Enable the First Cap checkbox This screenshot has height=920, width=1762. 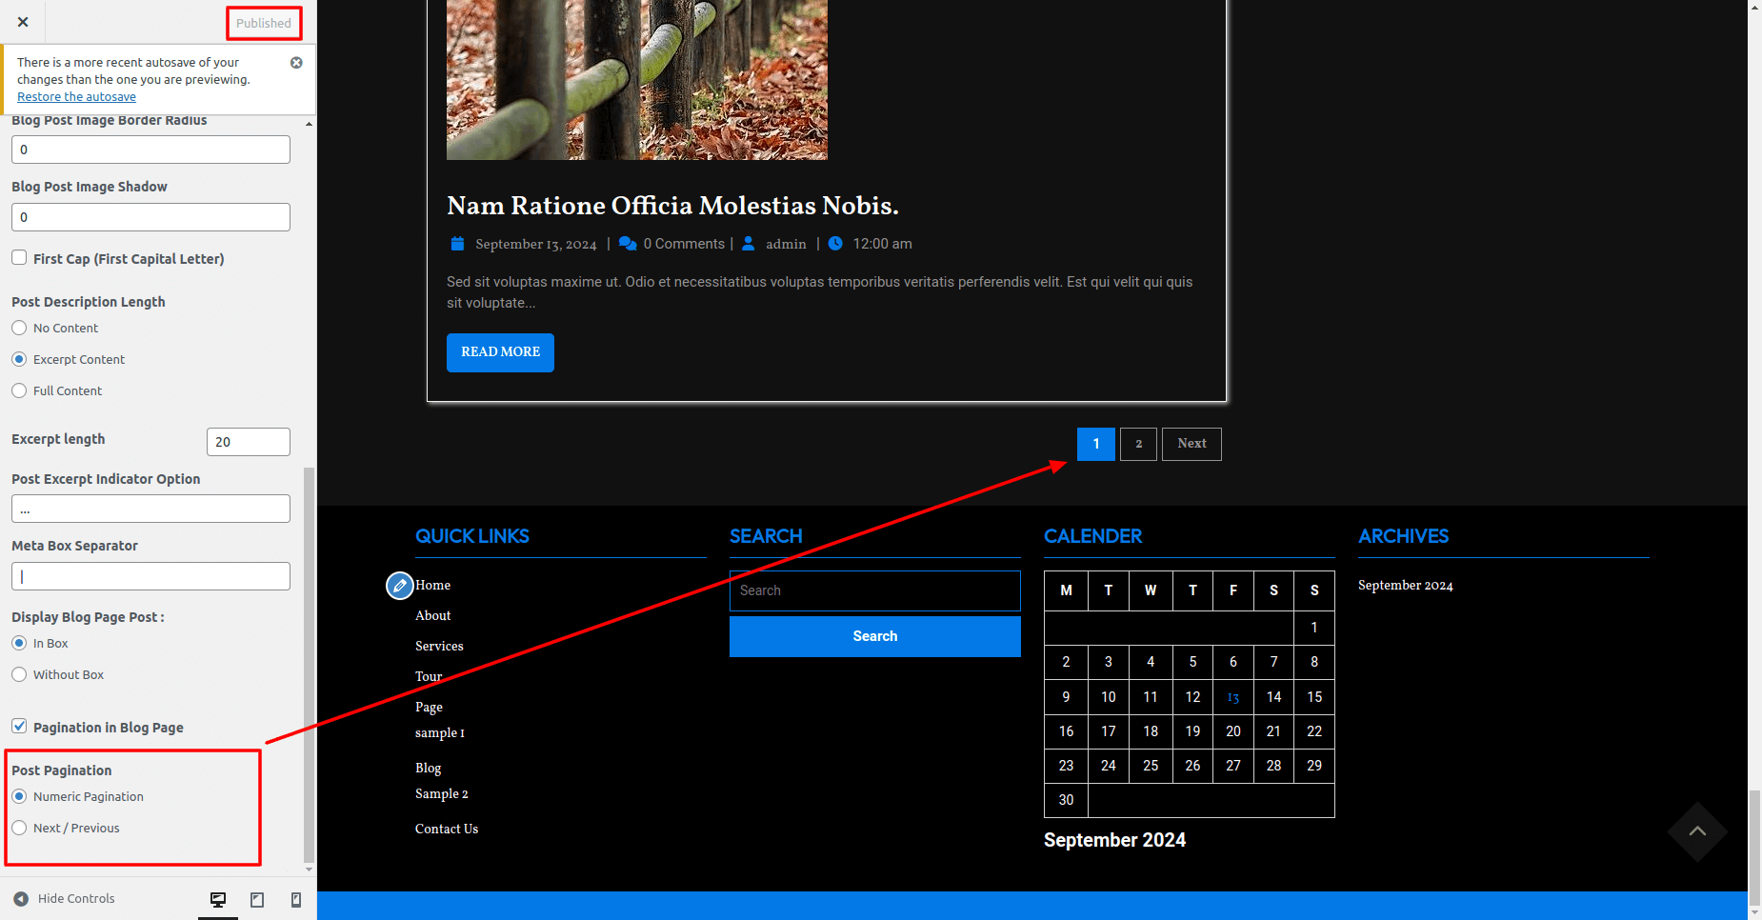[x=19, y=258]
